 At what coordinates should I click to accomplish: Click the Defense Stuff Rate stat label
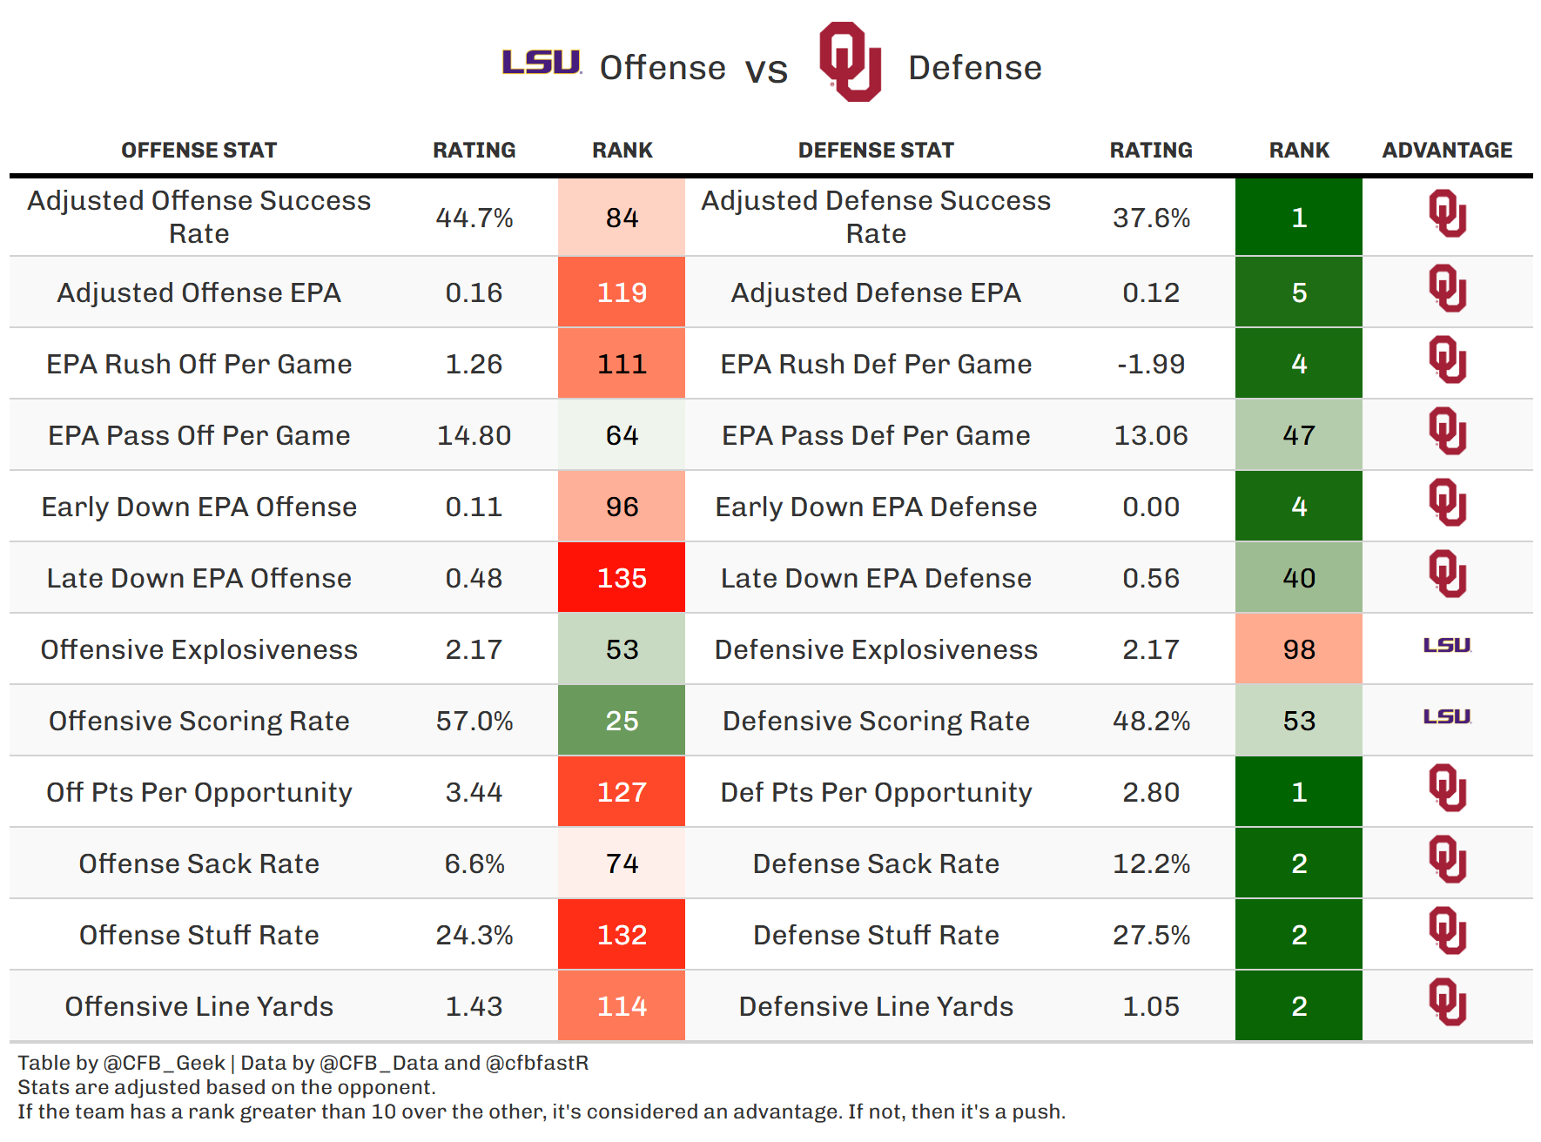876,936
